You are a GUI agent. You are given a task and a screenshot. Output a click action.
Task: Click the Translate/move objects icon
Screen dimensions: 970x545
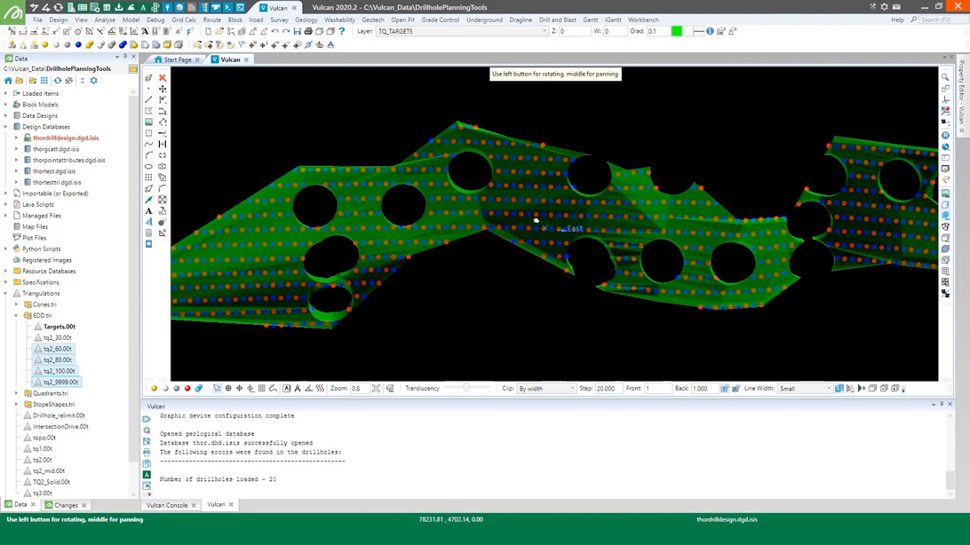(x=163, y=89)
